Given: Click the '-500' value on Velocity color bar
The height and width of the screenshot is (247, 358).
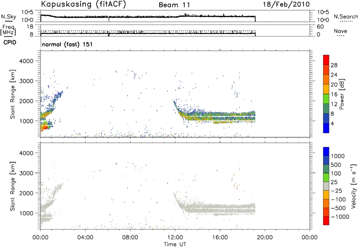Looking at the screenshot, I should coord(338,208).
